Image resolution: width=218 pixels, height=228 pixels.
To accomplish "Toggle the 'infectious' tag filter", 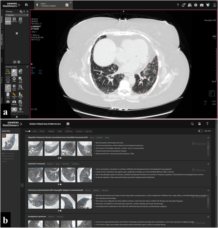I will [69, 131].
